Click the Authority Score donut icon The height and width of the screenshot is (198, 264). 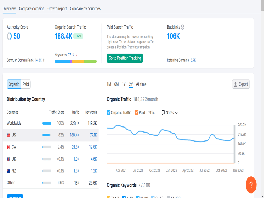(9, 36)
